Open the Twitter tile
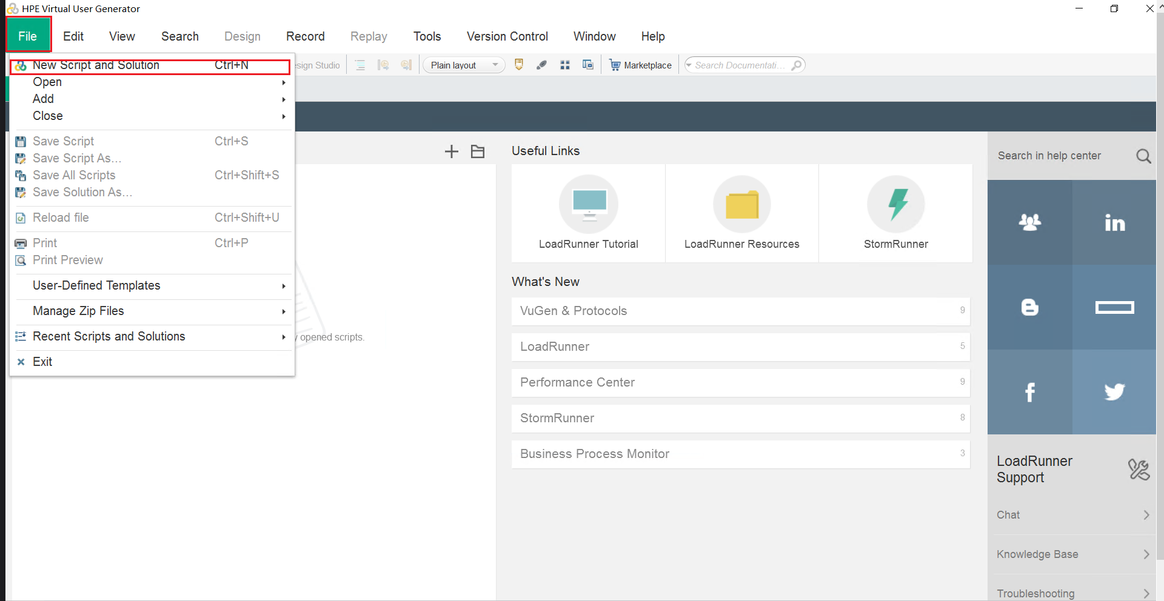 1114,392
